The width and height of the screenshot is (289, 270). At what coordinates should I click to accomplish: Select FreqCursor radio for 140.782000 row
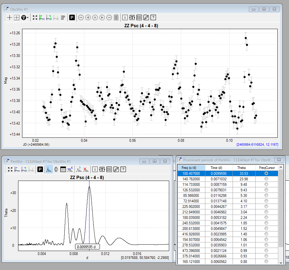(266, 179)
